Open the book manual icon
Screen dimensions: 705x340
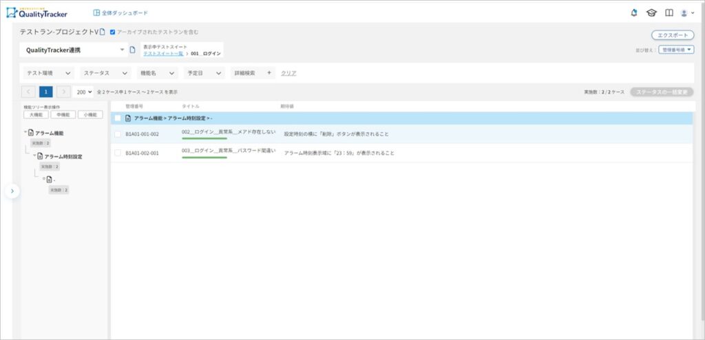669,13
